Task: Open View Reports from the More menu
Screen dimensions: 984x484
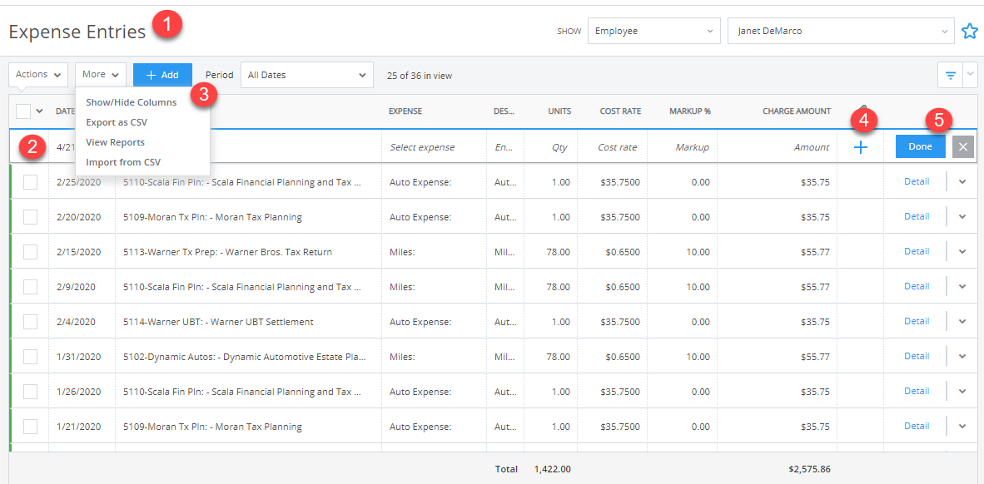Action: [x=116, y=142]
